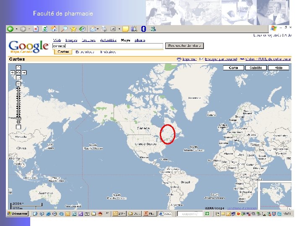Pan the map down with the arrow
This screenshot has width=302, height=226.
18,78
